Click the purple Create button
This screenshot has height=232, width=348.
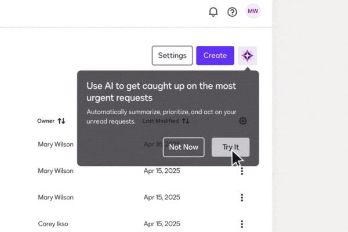click(215, 56)
